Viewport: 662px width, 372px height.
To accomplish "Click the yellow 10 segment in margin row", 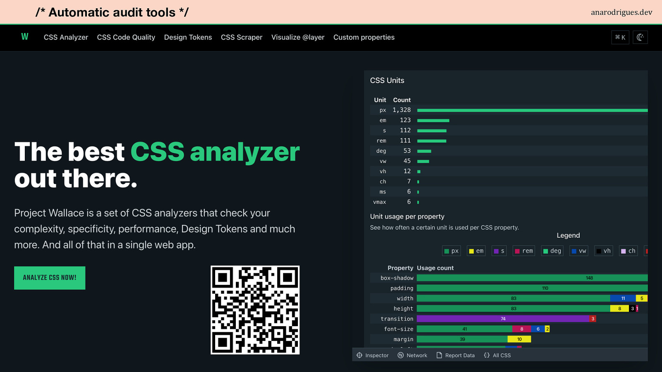I will click(x=519, y=339).
